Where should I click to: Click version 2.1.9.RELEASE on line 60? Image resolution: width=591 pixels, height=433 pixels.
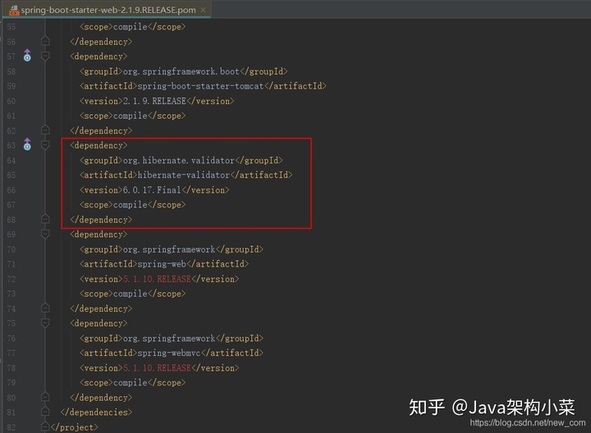point(154,101)
